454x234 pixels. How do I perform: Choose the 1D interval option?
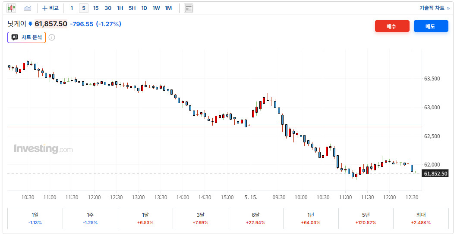(x=144, y=8)
